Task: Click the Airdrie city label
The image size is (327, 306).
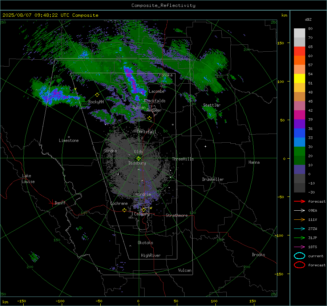Action: [x=143, y=194]
